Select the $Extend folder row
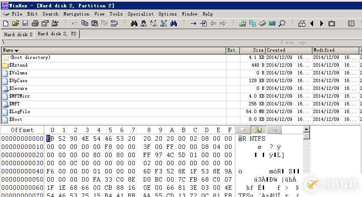362x197 pixels. coord(181,65)
